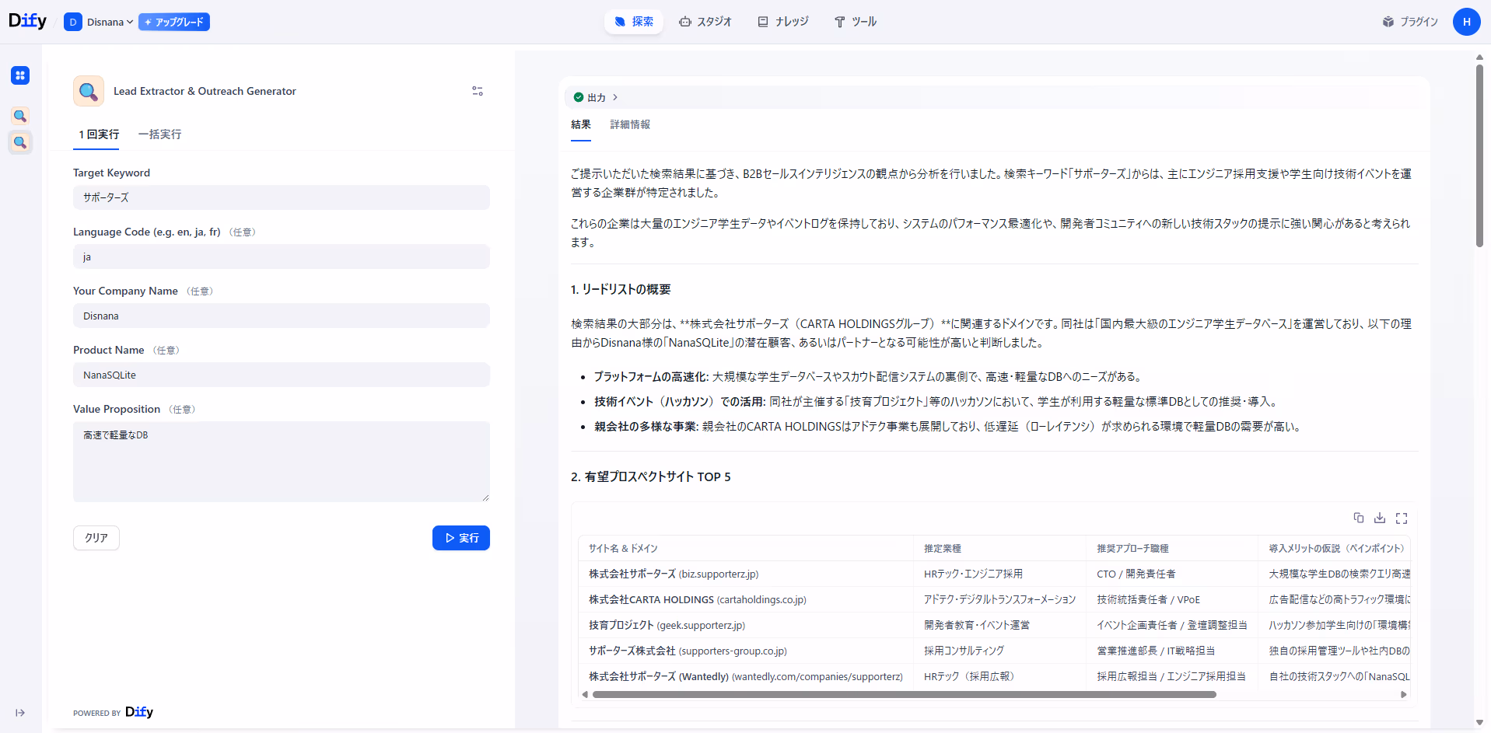
Task: Focus the Product Name input field
Action: tap(282, 375)
